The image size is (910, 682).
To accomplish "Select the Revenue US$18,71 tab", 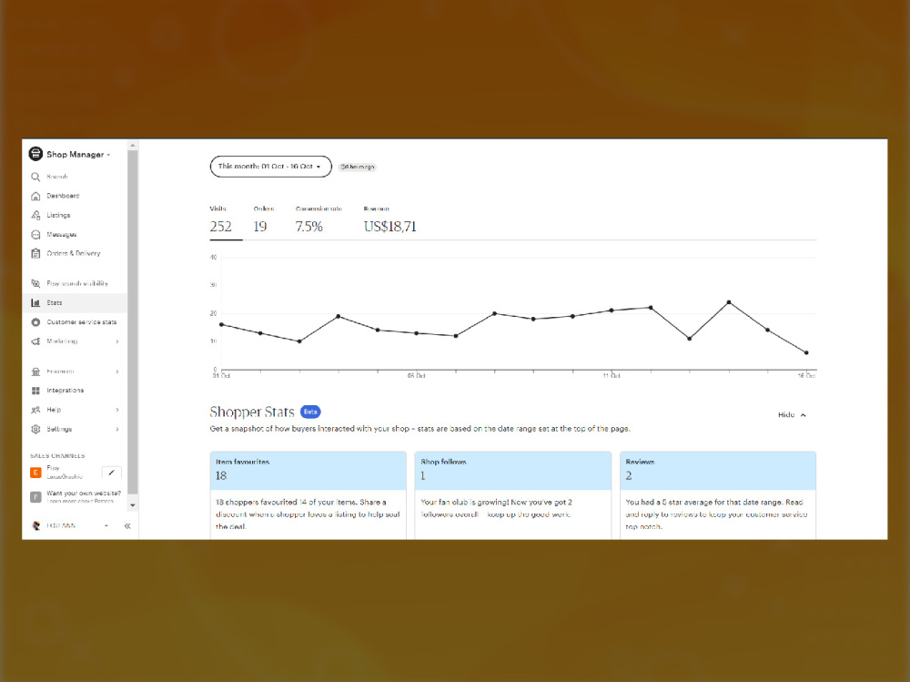I will click(x=390, y=221).
